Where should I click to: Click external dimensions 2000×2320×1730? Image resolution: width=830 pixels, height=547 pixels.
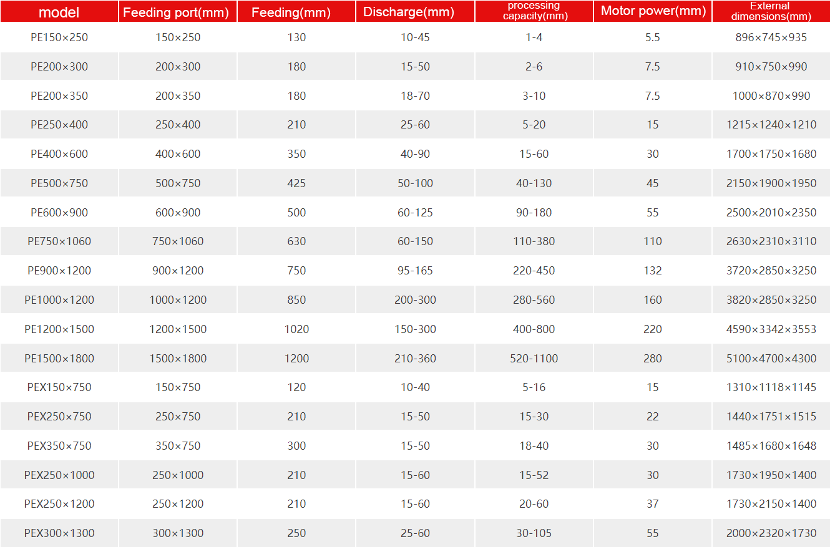(x=771, y=533)
